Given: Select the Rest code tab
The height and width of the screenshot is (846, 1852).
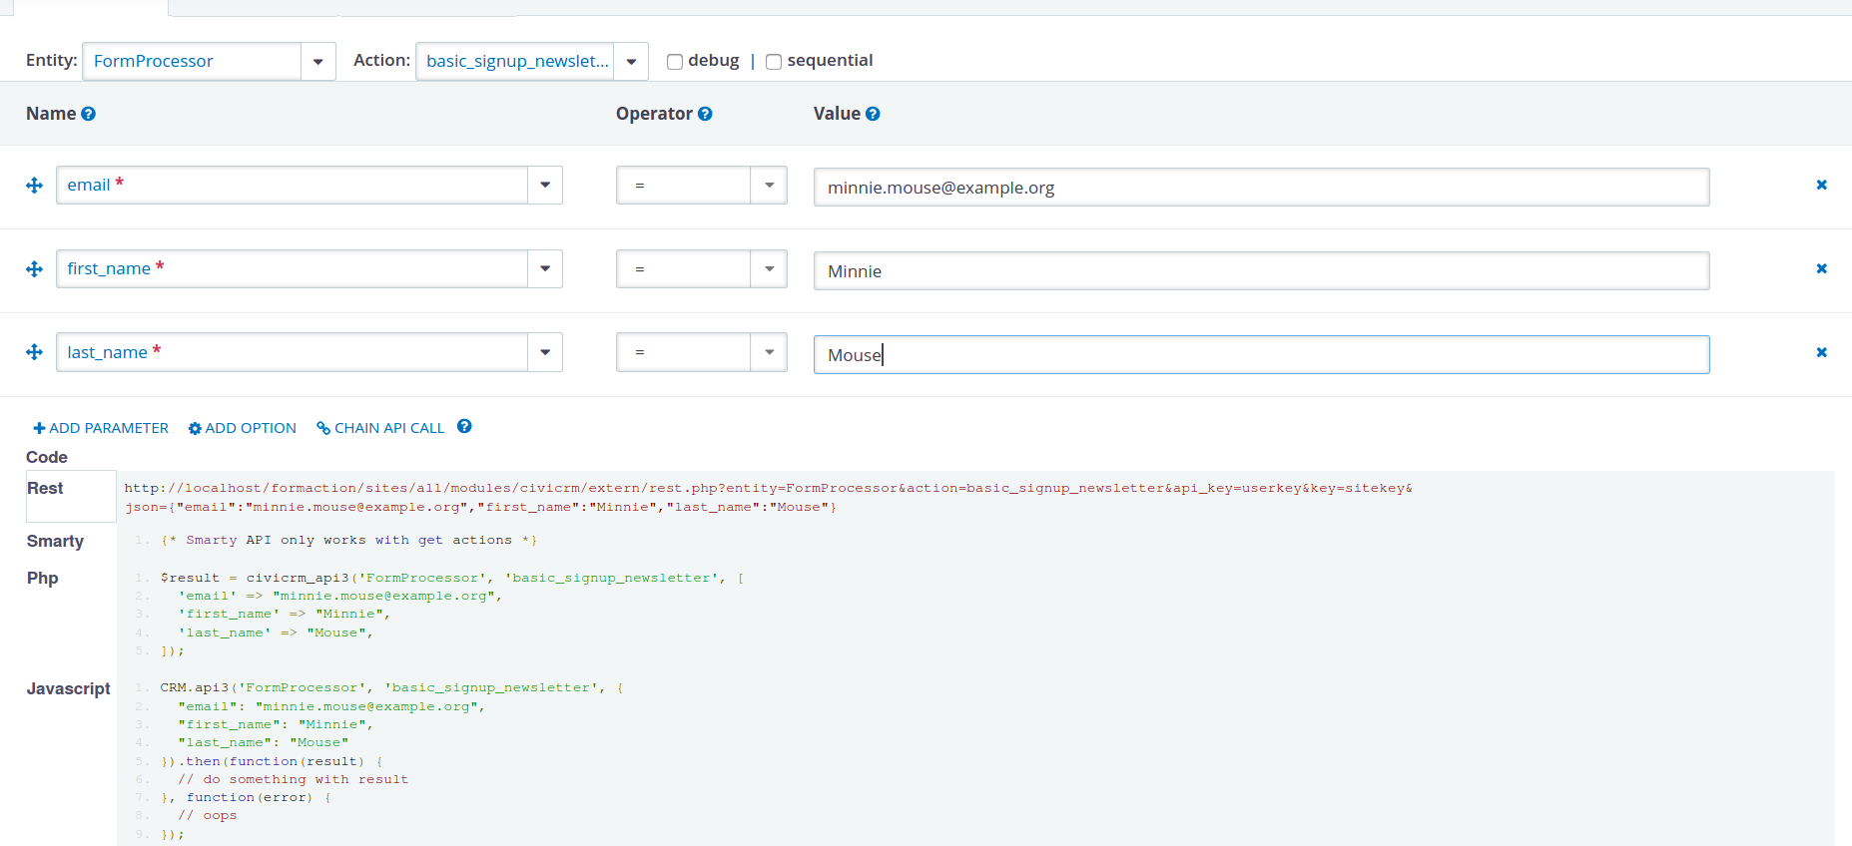Looking at the screenshot, I should [45, 488].
